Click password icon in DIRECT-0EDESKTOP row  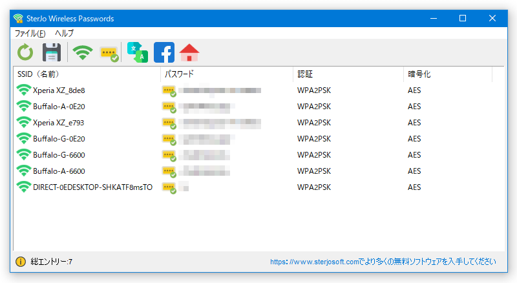pyautogui.click(x=169, y=188)
